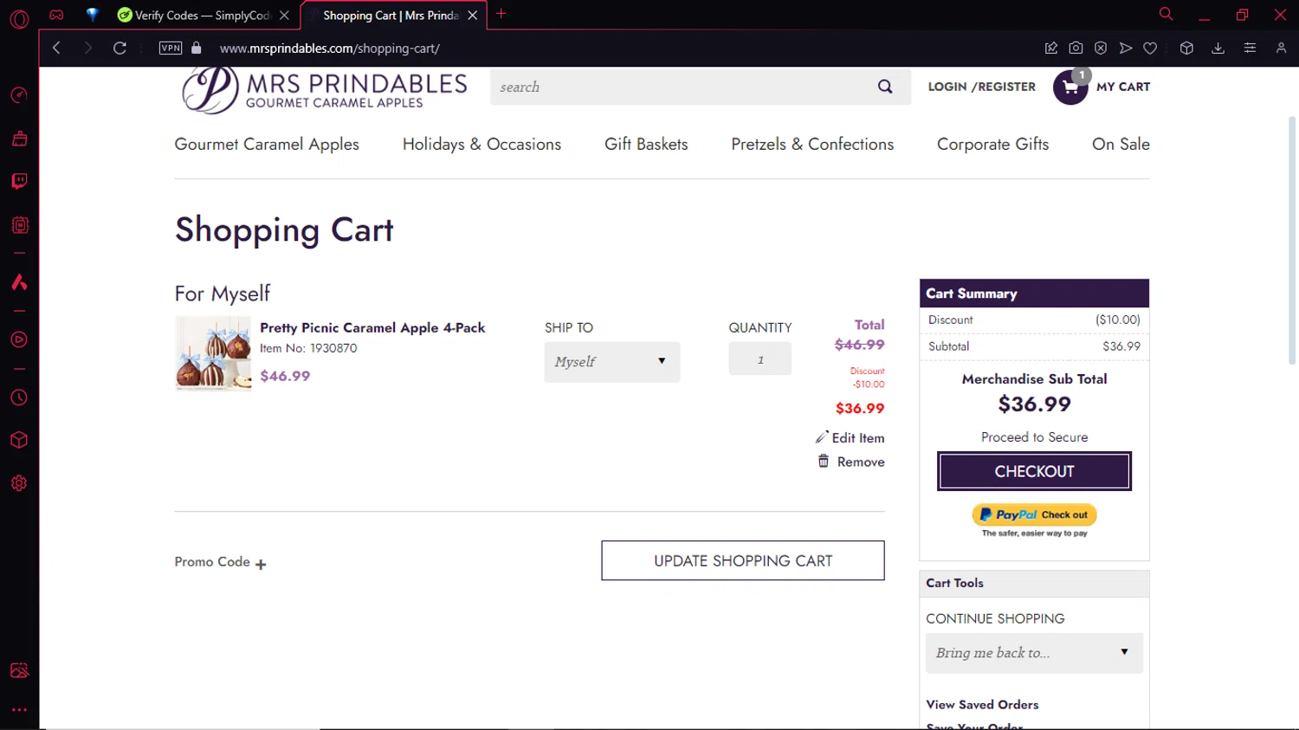Toggle the VPN badge in address bar
Viewport: 1299px width, 730px height.
(171, 48)
